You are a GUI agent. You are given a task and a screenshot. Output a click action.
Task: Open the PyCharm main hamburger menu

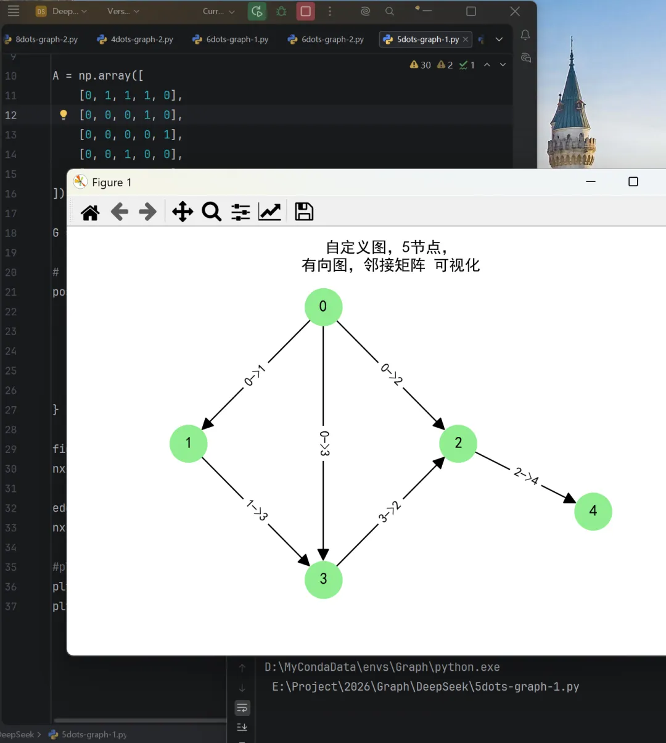13,11
